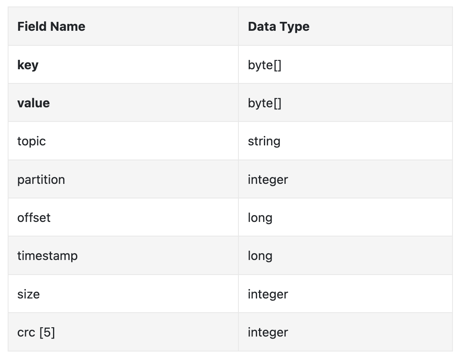Click the string data type cell
The image size is (459, 358).
(x=264, y=141)
